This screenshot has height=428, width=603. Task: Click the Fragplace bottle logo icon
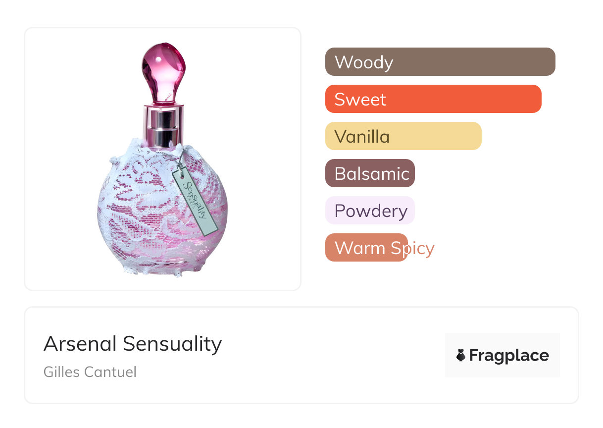tap(461, 355)
